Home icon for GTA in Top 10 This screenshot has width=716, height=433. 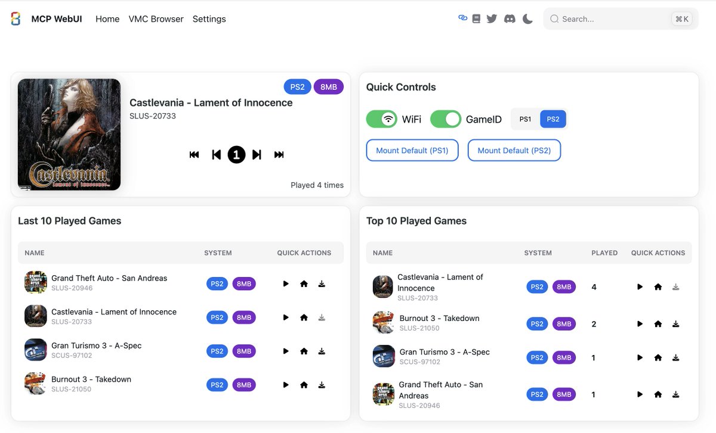tap(658, 394)
